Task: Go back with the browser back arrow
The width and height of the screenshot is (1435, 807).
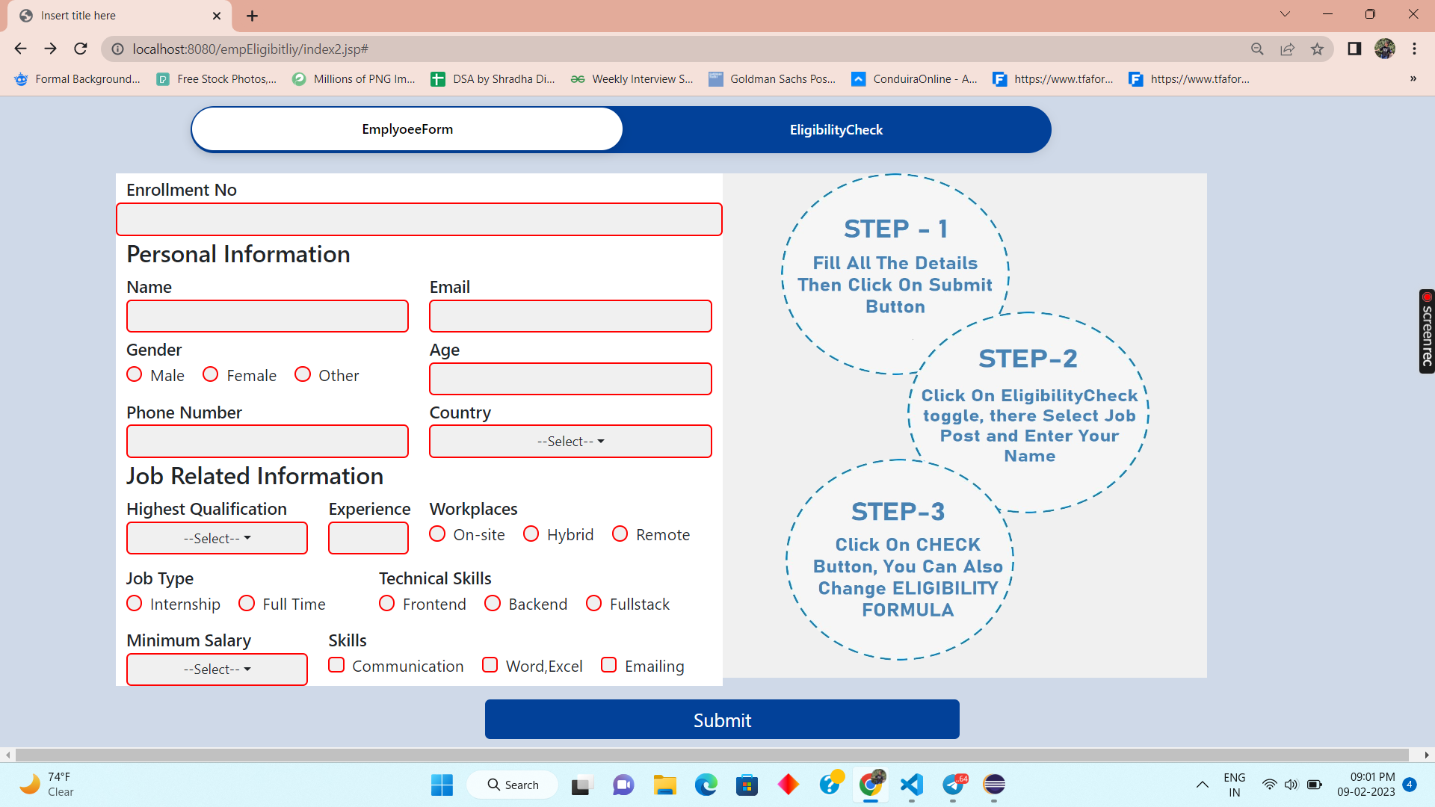Action: (20, 49)
